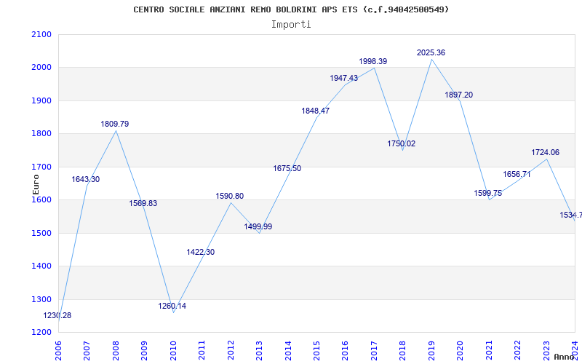This screenshot has height=364, width=582.
Task: Select the 1998.39 data label
Action: coord(373,62)
